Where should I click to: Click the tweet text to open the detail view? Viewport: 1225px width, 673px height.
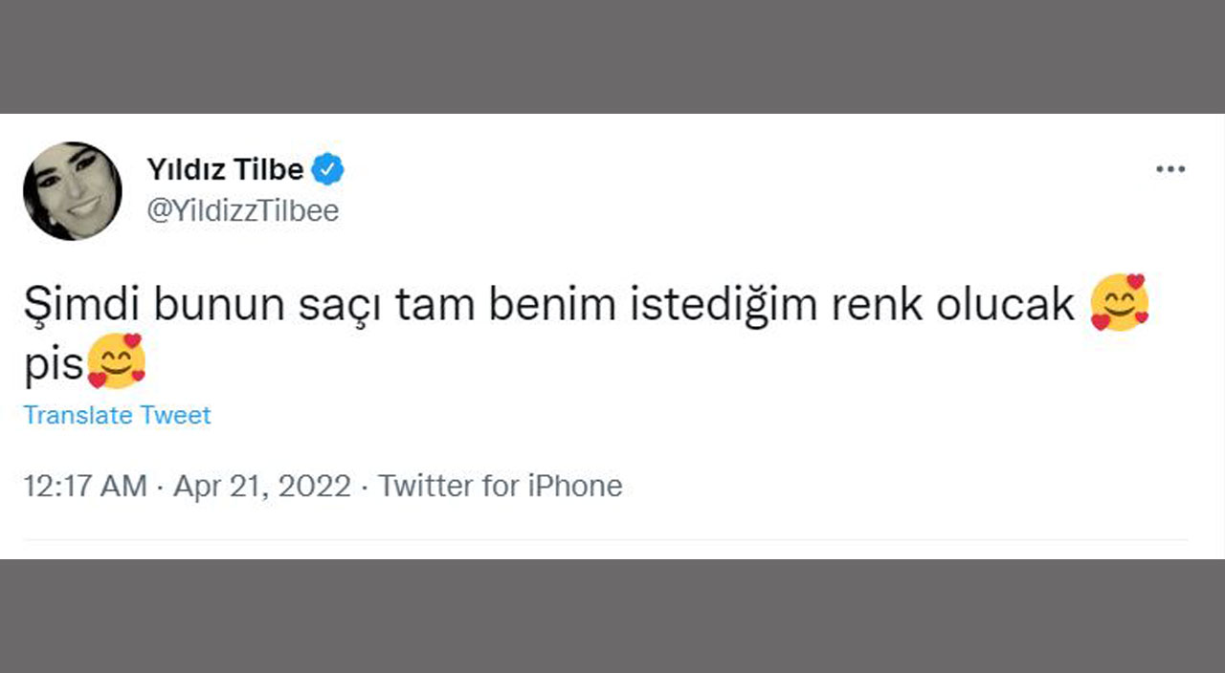(x=479, y=303)
